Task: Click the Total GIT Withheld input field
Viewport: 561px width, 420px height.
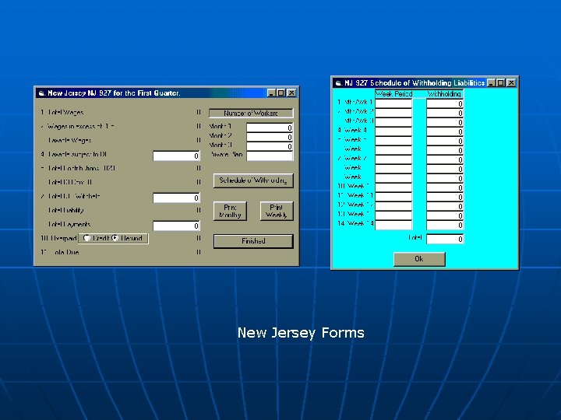Action: coord(176,198)
